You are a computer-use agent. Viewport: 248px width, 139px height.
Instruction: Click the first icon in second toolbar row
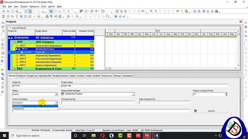(3, 16)
